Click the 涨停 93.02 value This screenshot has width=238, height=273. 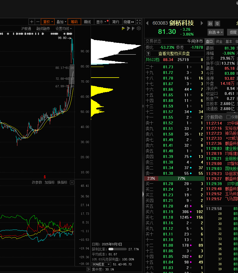230,78
